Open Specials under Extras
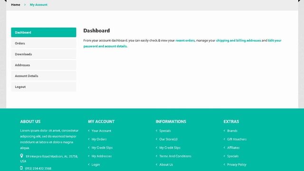Image resolution: width=304 pixels, height=171 pixels. point(233,156)
